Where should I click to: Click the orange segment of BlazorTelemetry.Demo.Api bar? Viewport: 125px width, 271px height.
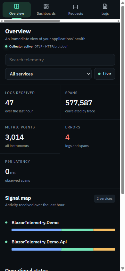coord(104,249)
